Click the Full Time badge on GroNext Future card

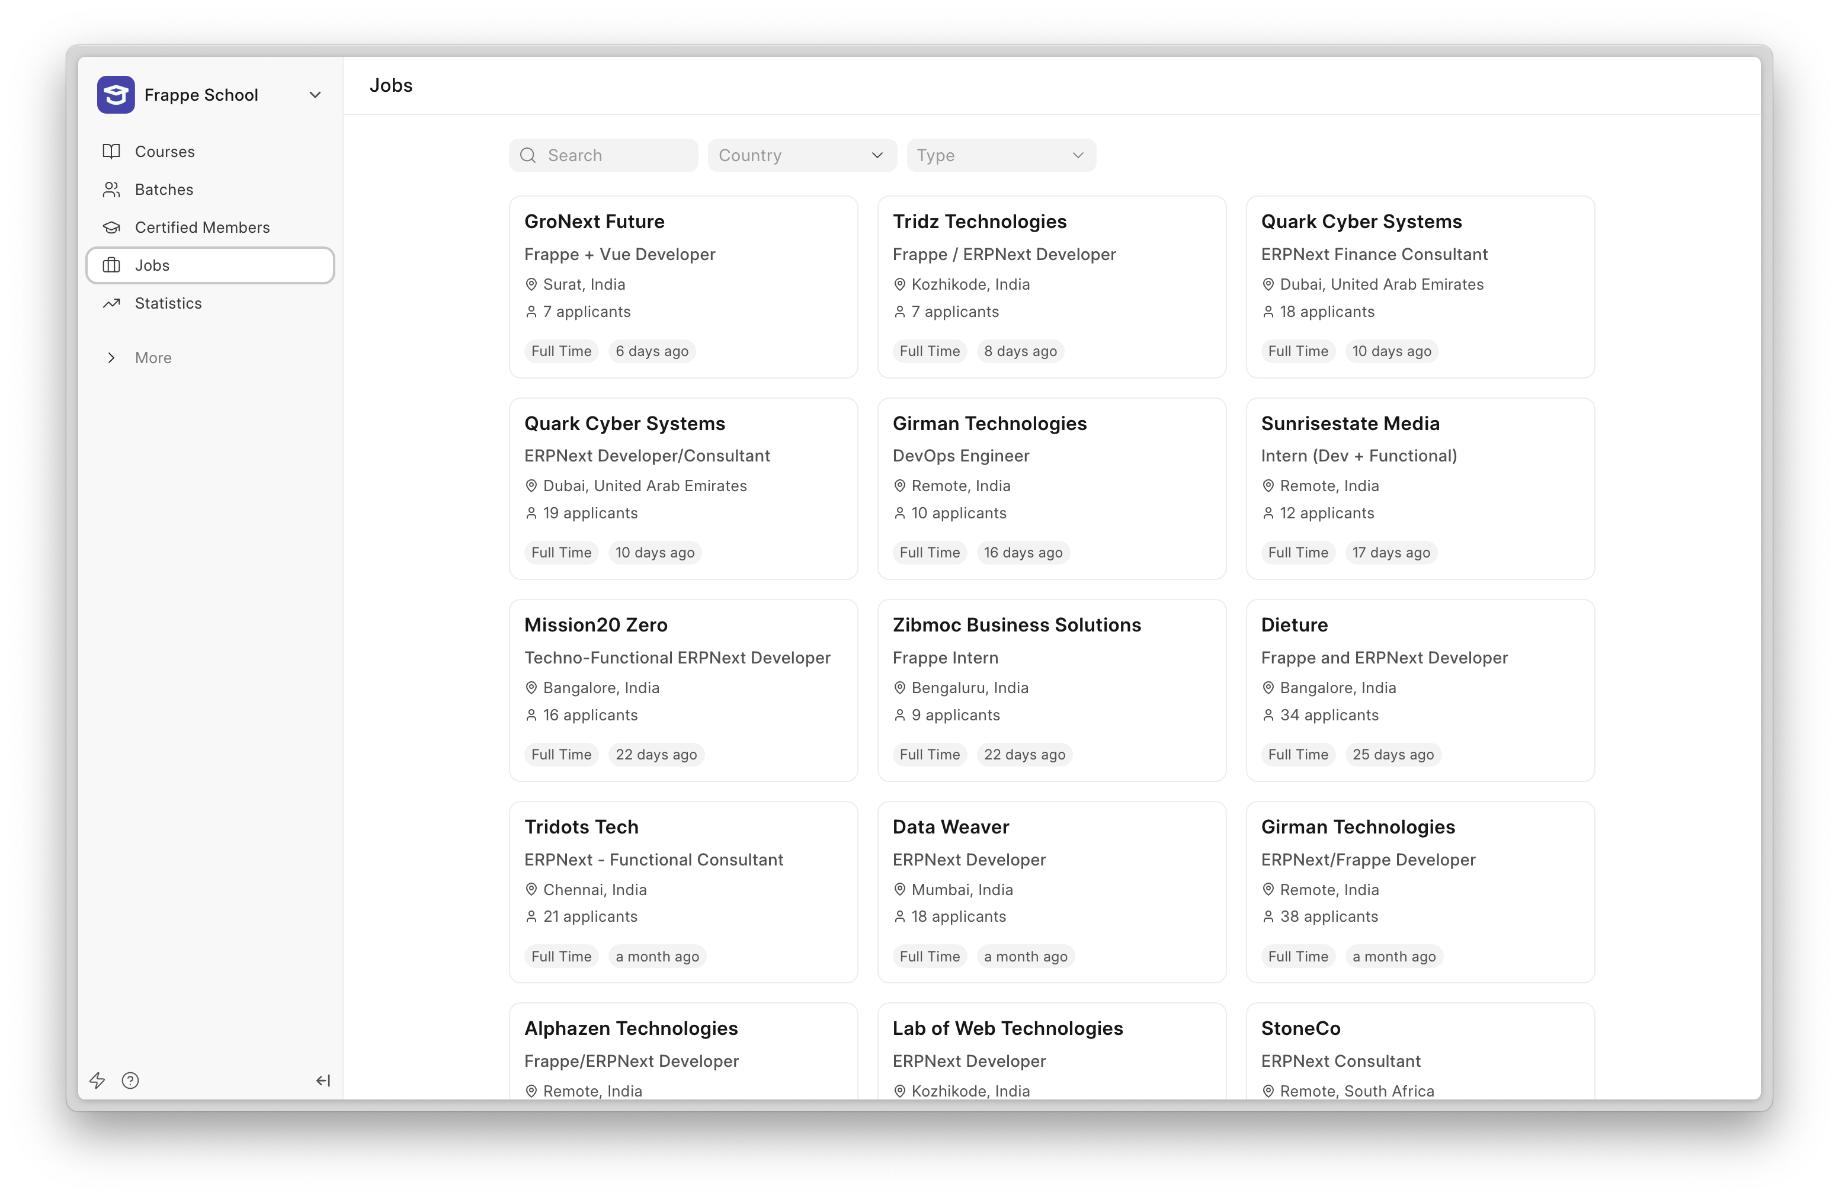click(x=561, y=351)
